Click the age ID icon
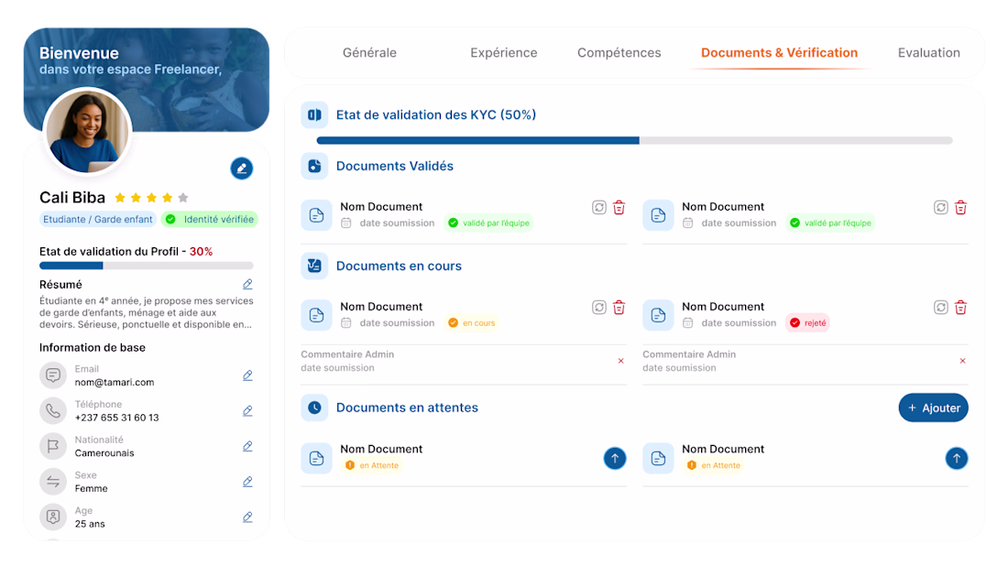The width and height of the screenshot is (1008, 576). click(x=53, y=516)
